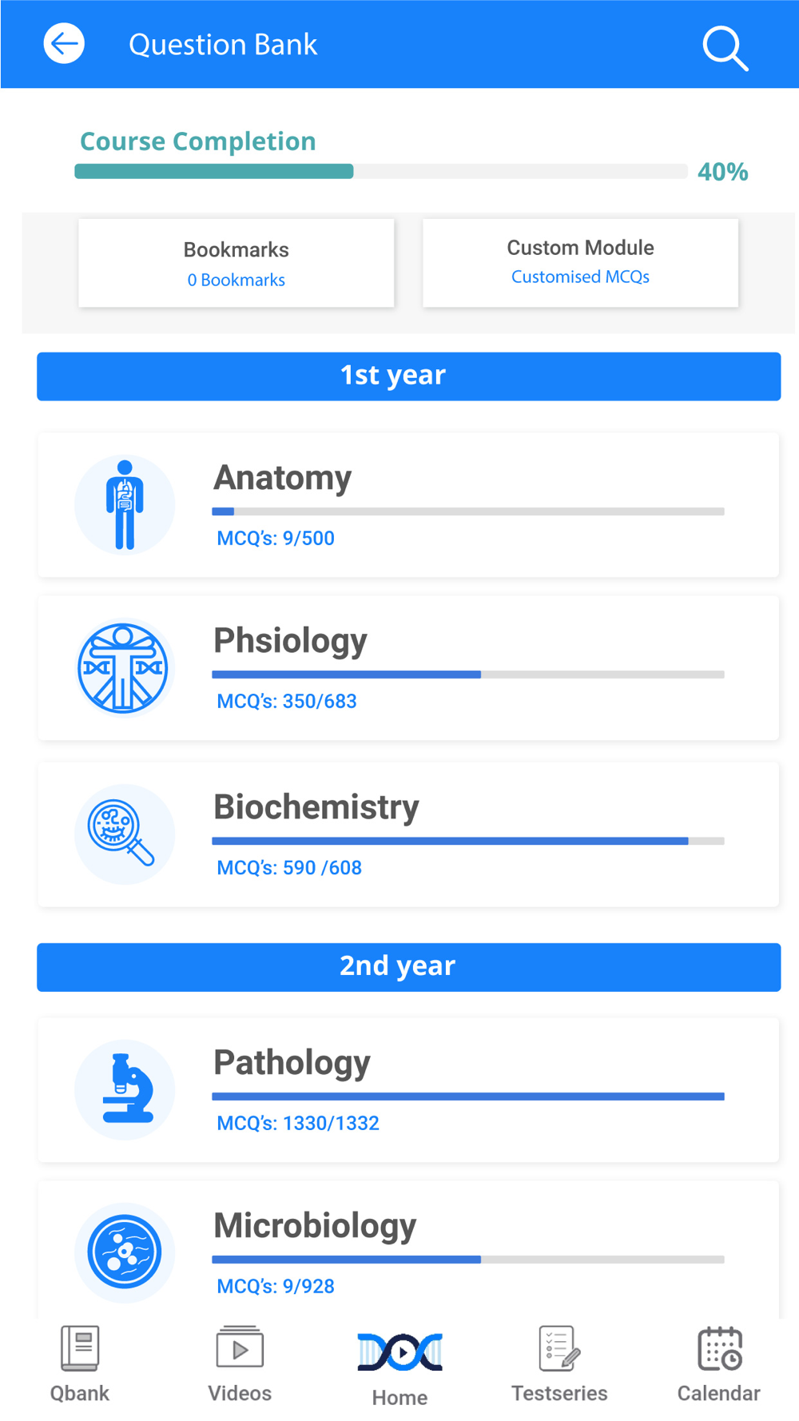This screenshot has width=799, height=1421.
Task: Collapse the 1st year section header
Action: pyautogui.click(x=408, y=376)
